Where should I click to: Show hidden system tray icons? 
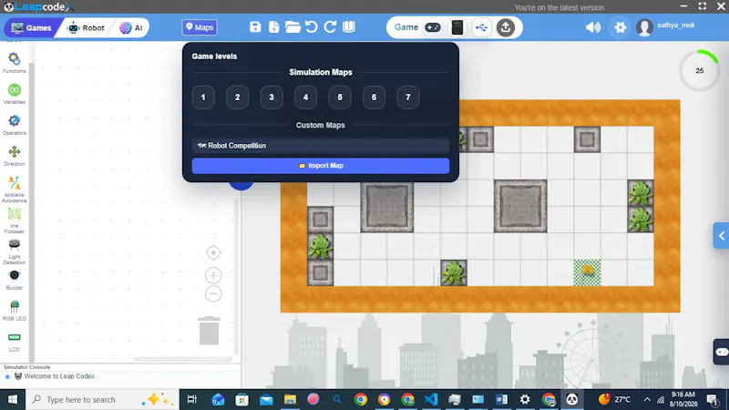[647, 399]
